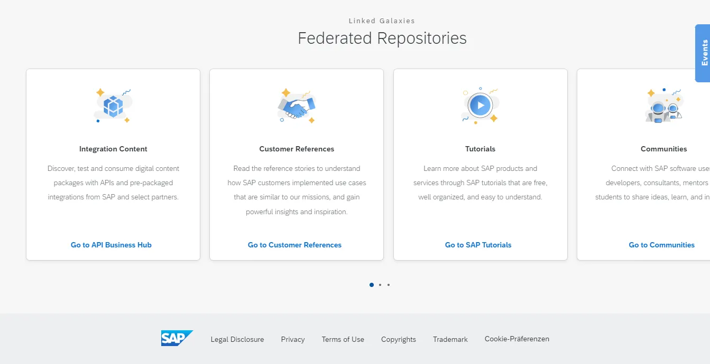Click the SAP logo in footer
The height and width of the screenshot is (364, 710).
tap(177, 338)
